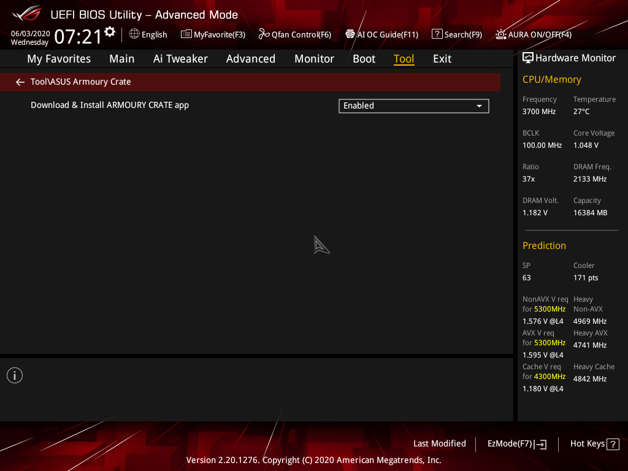This screenshot has width=628, height=471.
Task: Click the Hardware Monitor panel icon
Action: pyautogui.click(x=528, y=57)
